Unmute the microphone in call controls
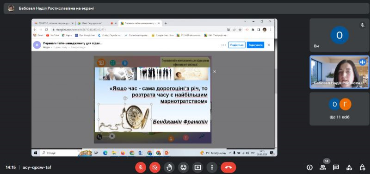Screen dimensions: 370x174 pos(141,168)
